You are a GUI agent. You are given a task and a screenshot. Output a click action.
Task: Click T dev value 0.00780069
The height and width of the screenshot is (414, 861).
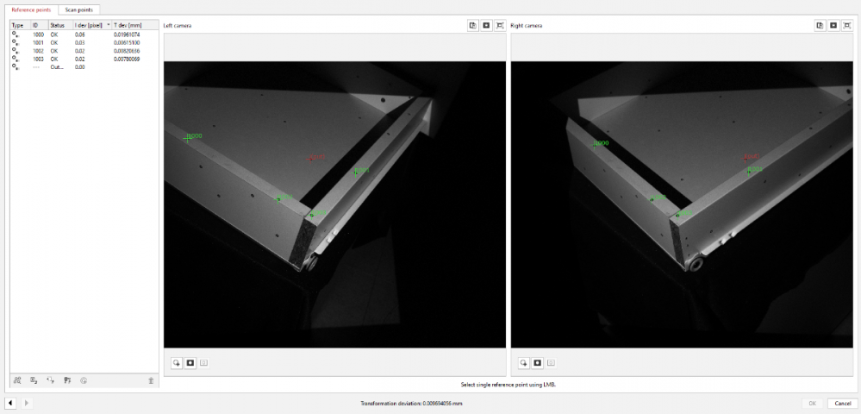(127, 59)
